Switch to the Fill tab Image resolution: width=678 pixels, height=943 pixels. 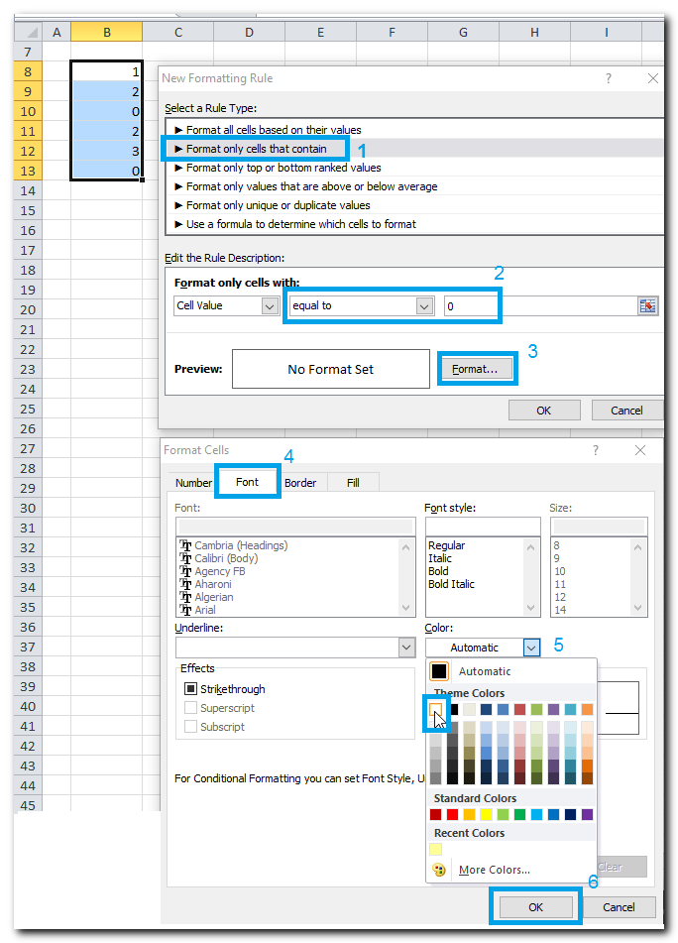tap(353, 483)
